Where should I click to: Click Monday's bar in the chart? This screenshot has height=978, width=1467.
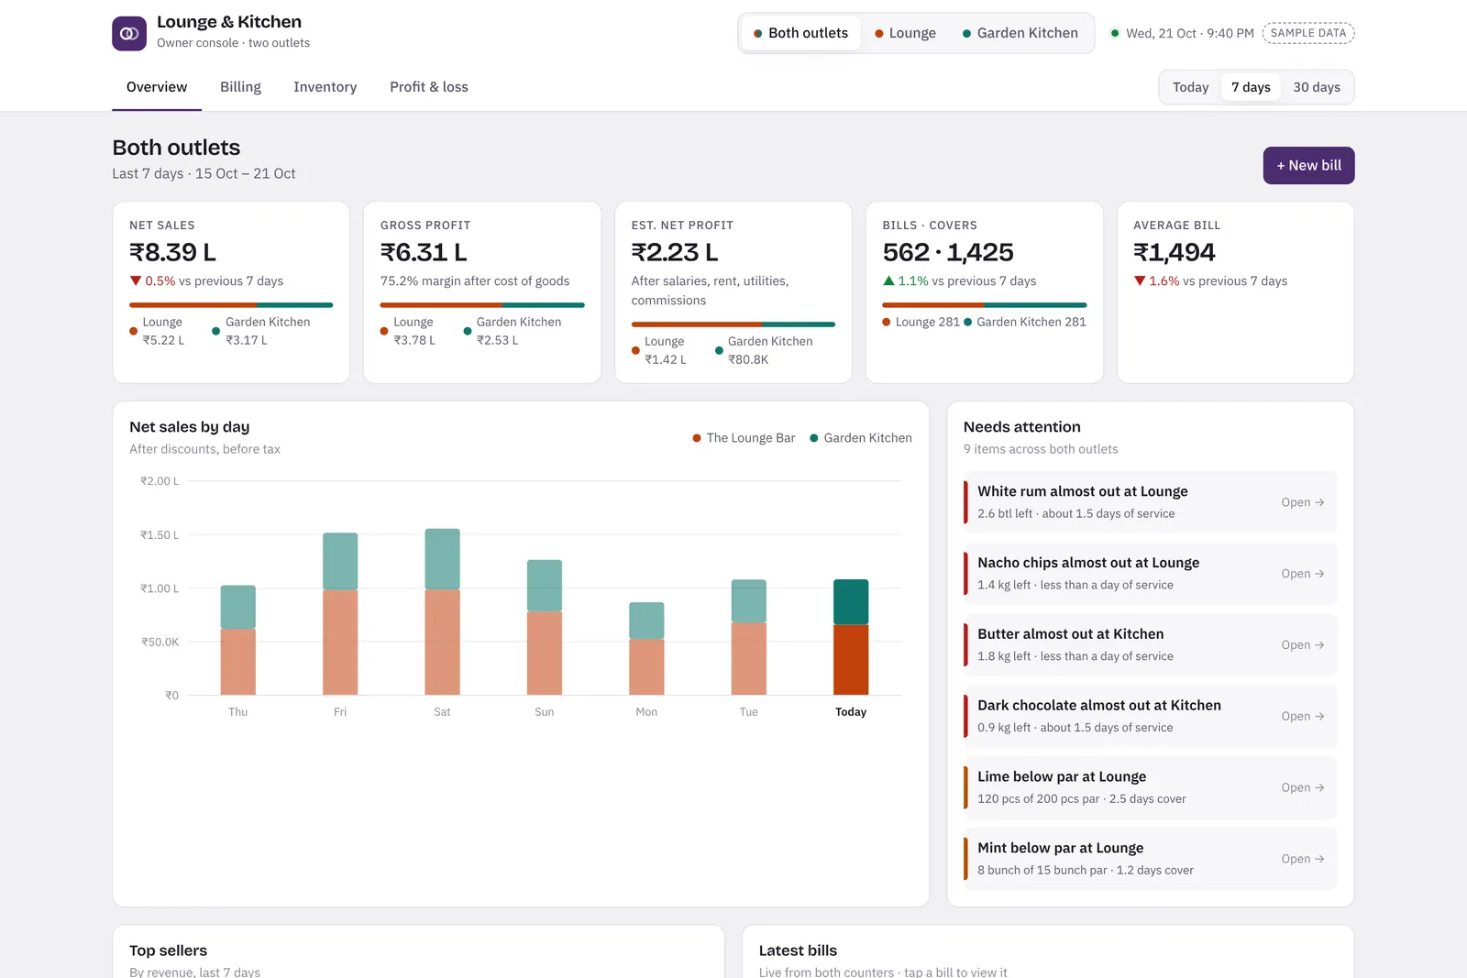(x=646, y=648)
